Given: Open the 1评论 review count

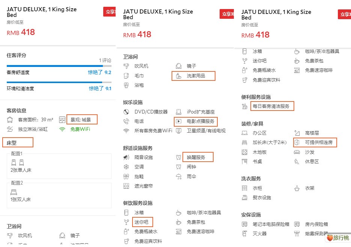Looking at the screenshot, I should [x=105, y=60].
